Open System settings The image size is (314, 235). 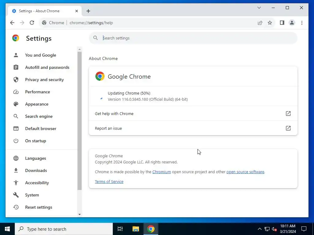32,195
